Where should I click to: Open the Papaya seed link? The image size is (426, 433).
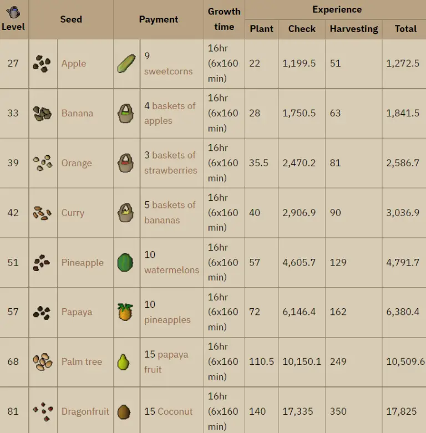point(77,312)
